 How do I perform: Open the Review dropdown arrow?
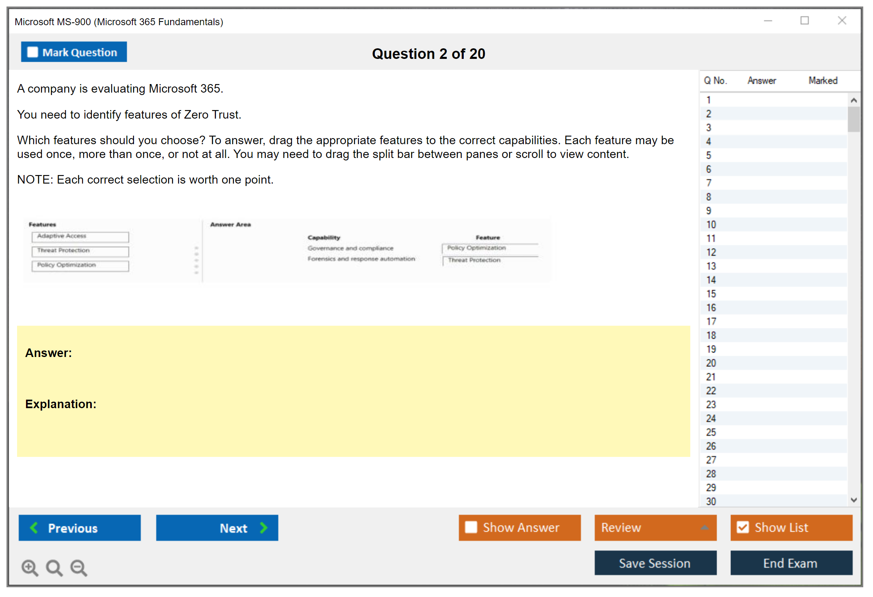click(705, 528)
